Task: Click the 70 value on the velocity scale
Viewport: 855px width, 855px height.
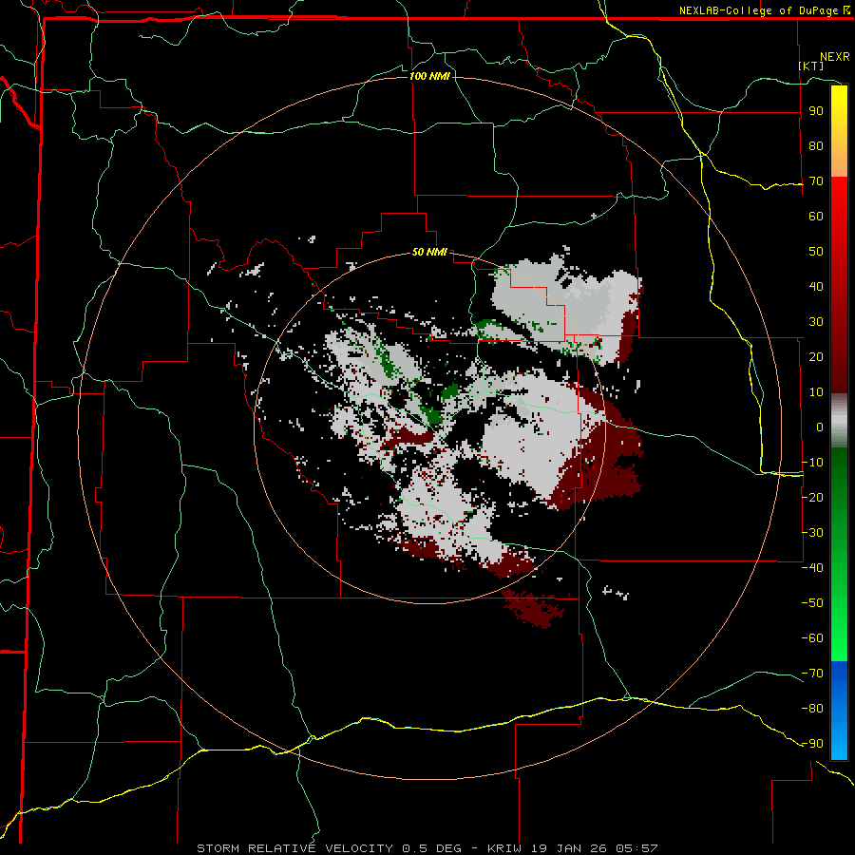Action: coord(816,181)
